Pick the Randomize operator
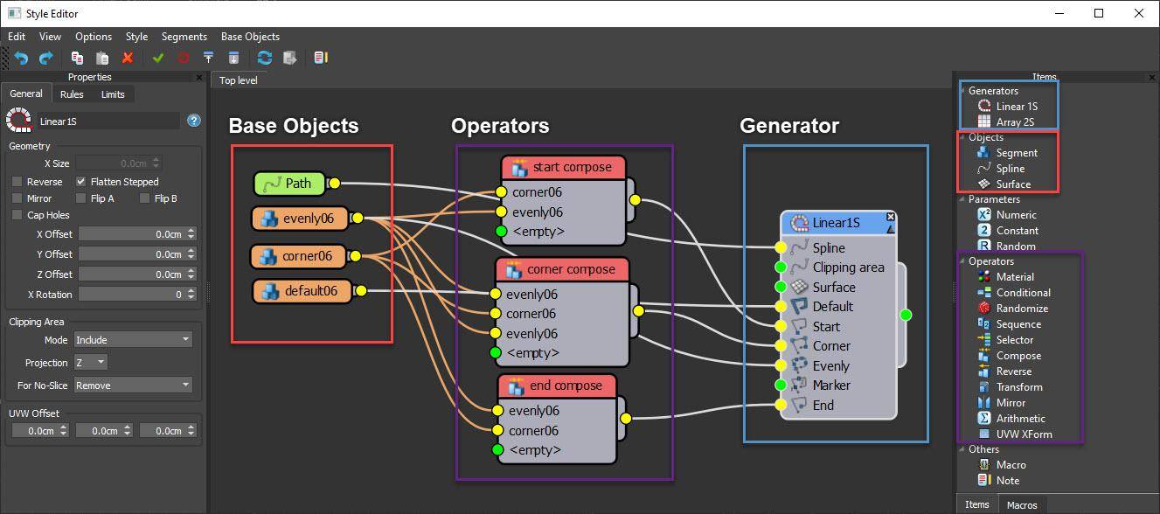Image resolution: width=1160 pixels, height=514 pixels. 1022,308
